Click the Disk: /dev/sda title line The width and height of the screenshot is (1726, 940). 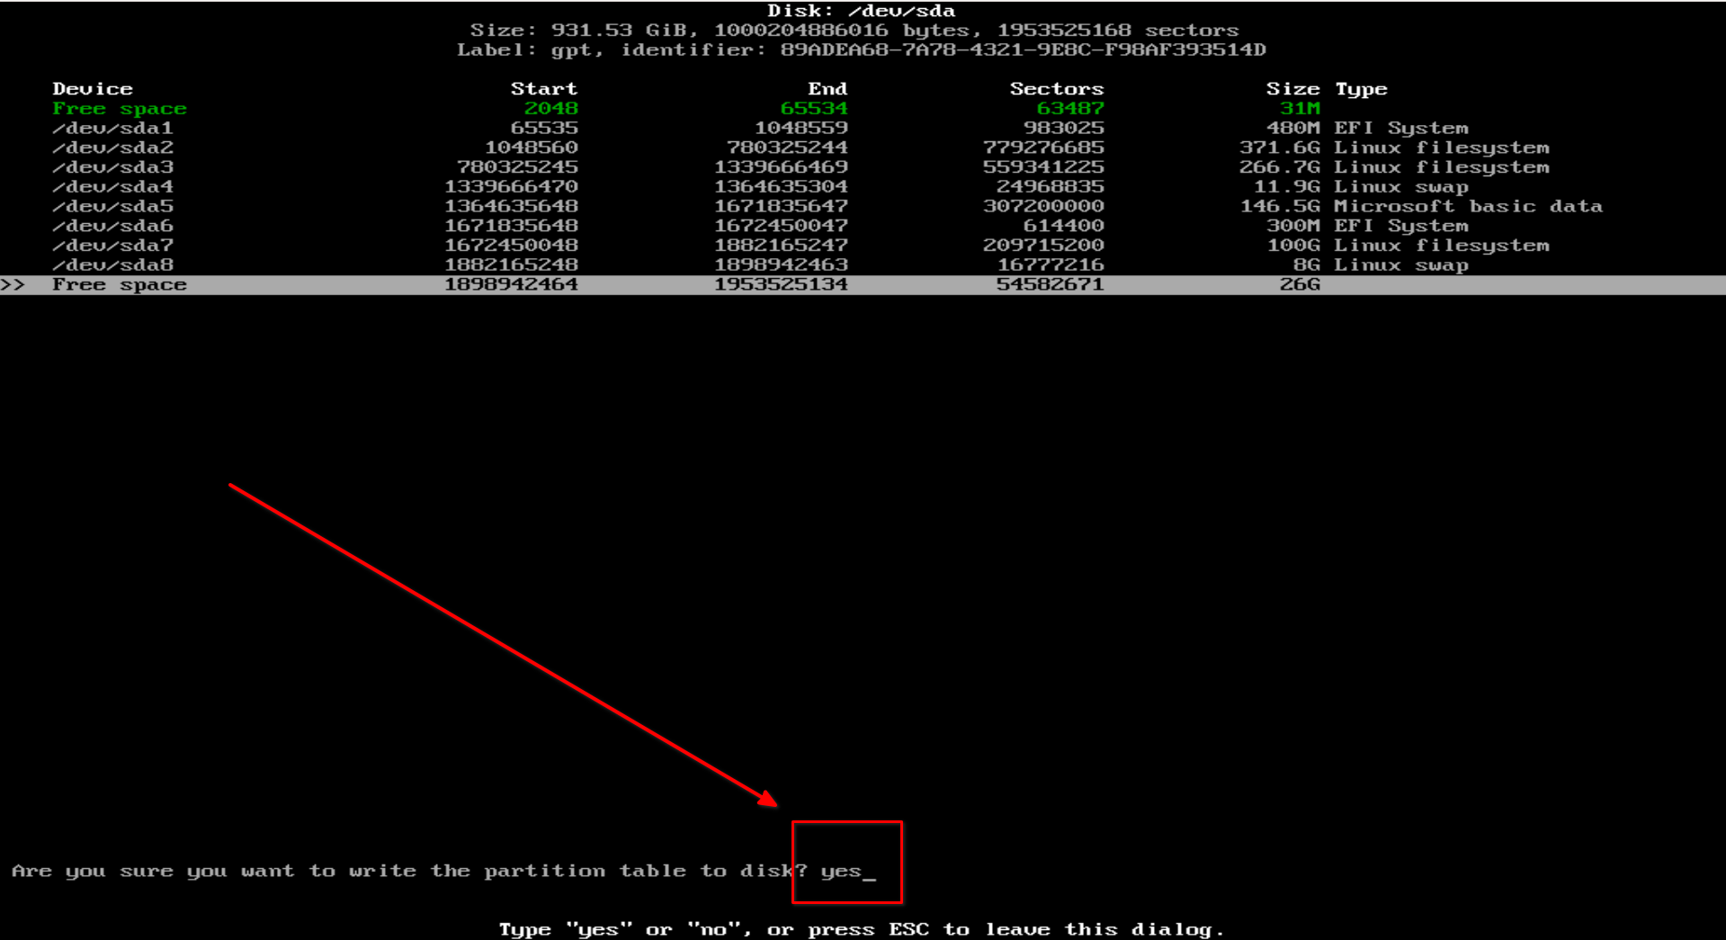863,11
